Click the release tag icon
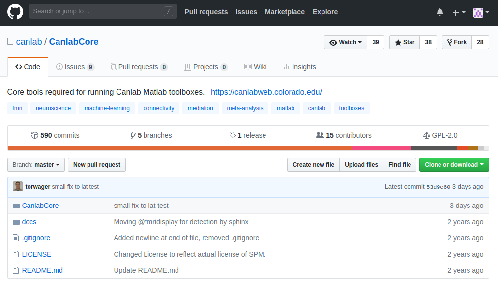The height and width of the screenshot is (283, 498). point(233,135)
